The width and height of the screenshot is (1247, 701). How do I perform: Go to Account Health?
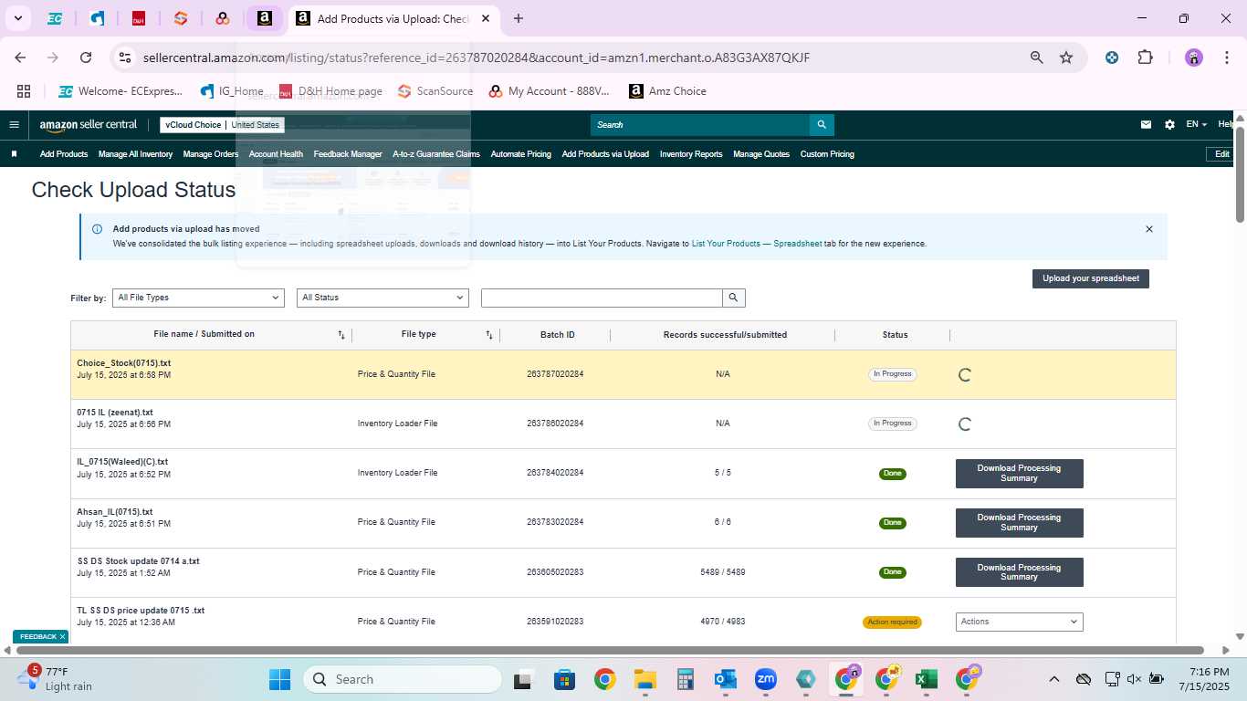[276, 154]
